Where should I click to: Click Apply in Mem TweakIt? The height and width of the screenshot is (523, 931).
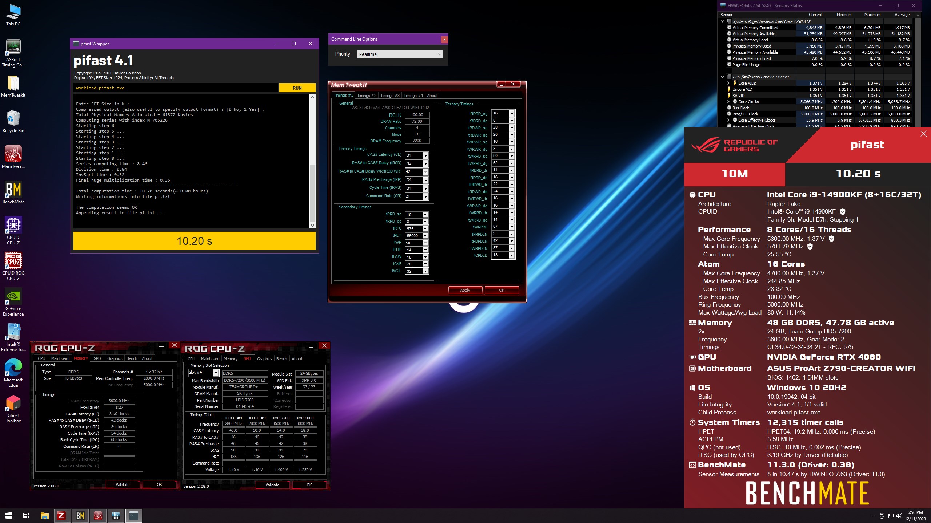465,290
